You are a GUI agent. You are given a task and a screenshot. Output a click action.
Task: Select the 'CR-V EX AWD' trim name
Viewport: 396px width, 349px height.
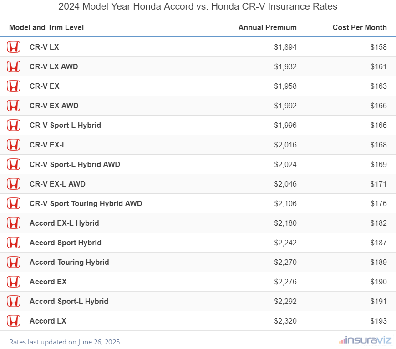(x=54, y=106)
